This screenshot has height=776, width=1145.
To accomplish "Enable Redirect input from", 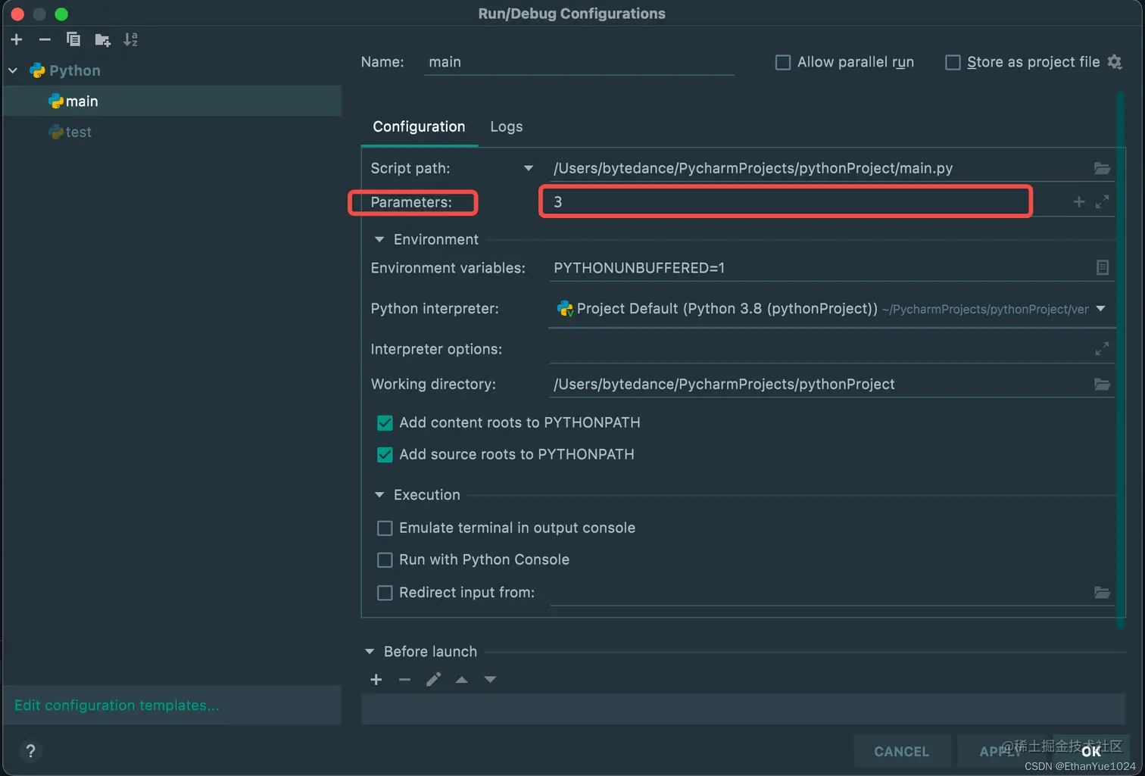I will click(x=385, y=592).
